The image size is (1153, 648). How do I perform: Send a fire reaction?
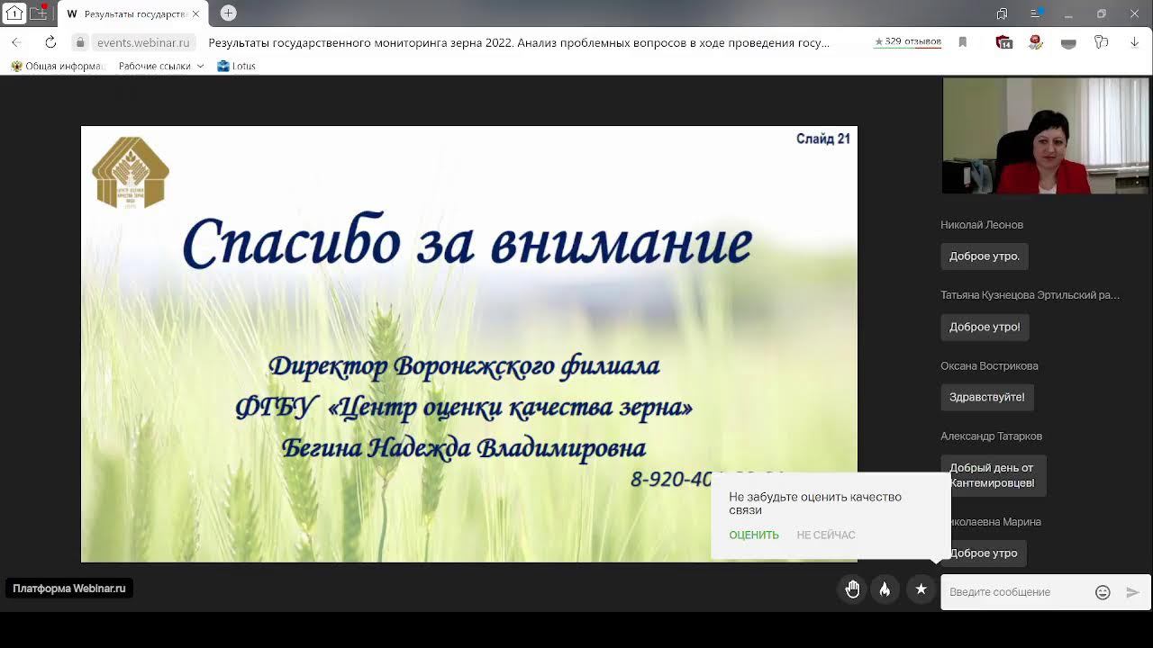pyautogui.click(x=885, y=589)
